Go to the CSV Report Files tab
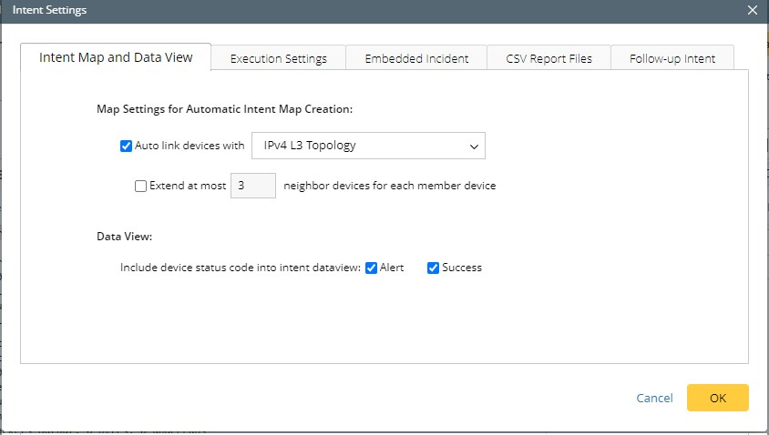 [549, 58]
